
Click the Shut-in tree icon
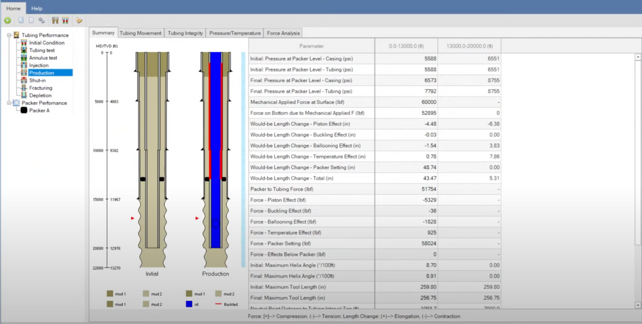[x=24, y=81]
